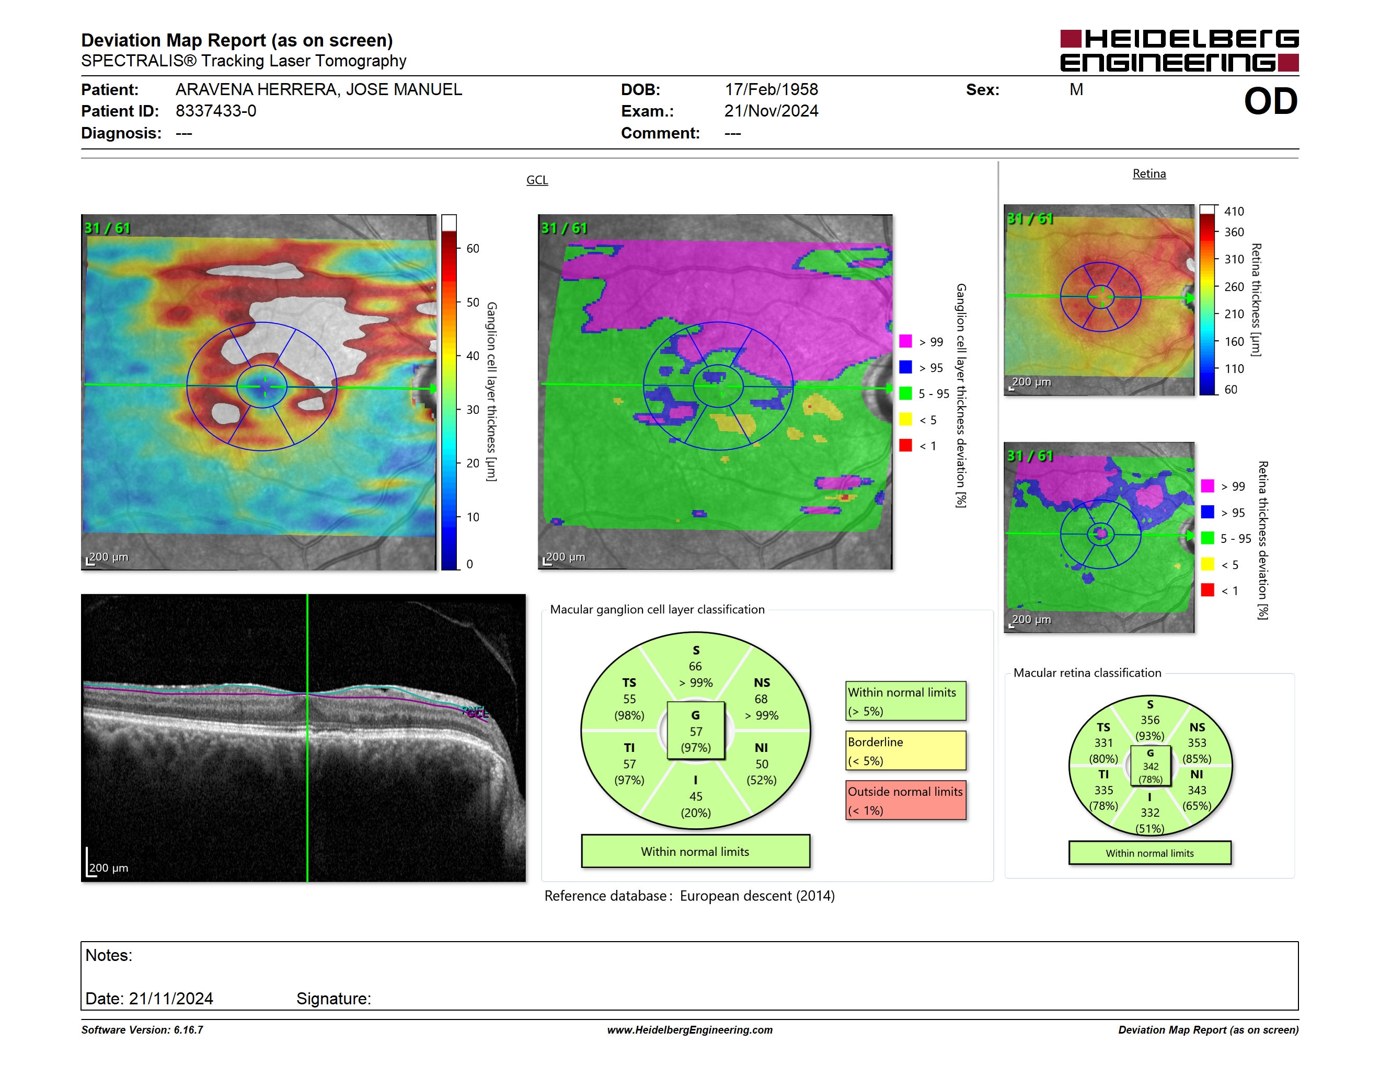Click the green vertical marker in the B-scan

pos(307,738)
